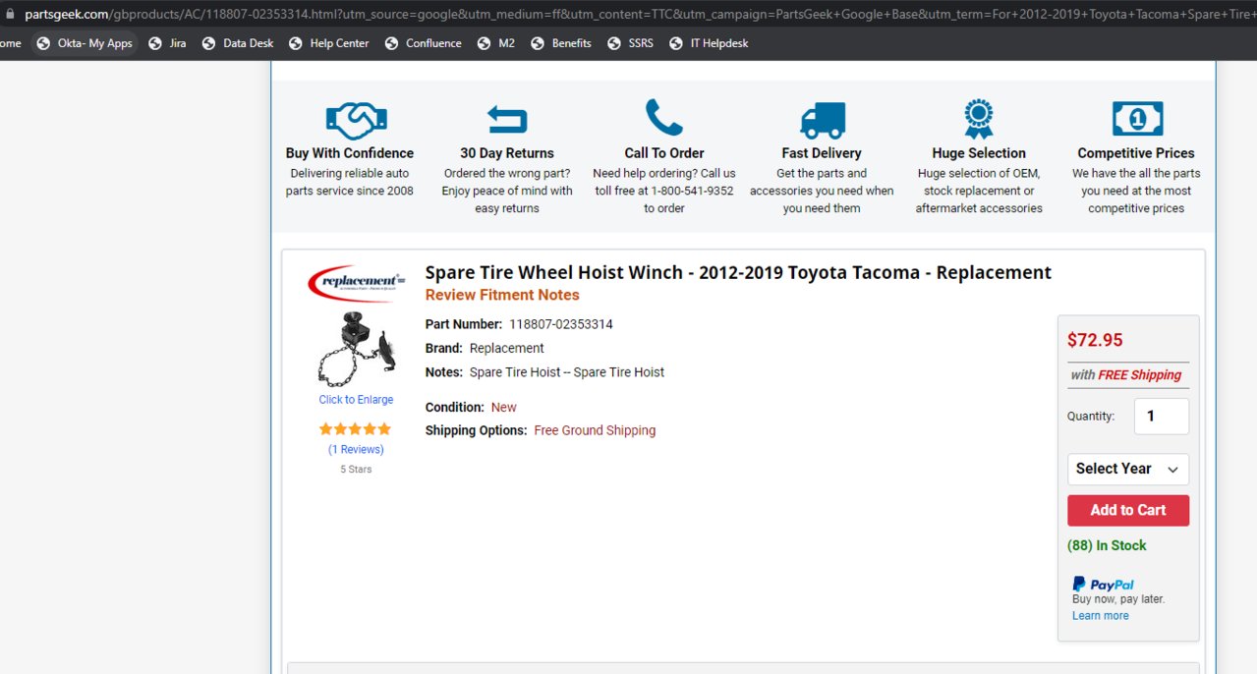Click the PayPal Learn more link
This screenshot has width=1257, height=674.
(x=1101, y=616)
